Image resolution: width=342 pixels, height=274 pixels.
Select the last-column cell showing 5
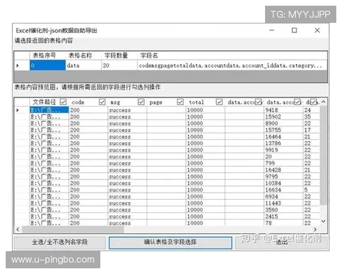pos(311,190)
